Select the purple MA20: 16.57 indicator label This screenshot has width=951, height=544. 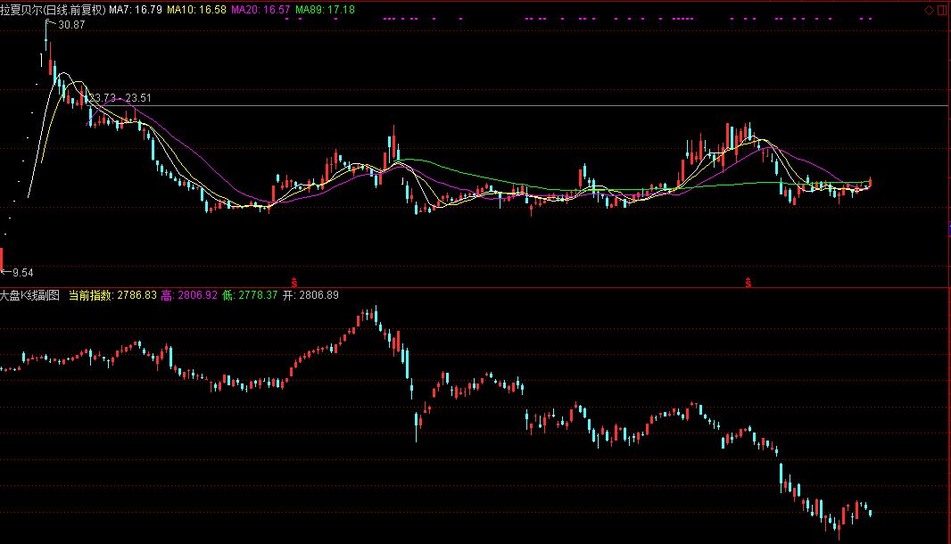point(260,9)
